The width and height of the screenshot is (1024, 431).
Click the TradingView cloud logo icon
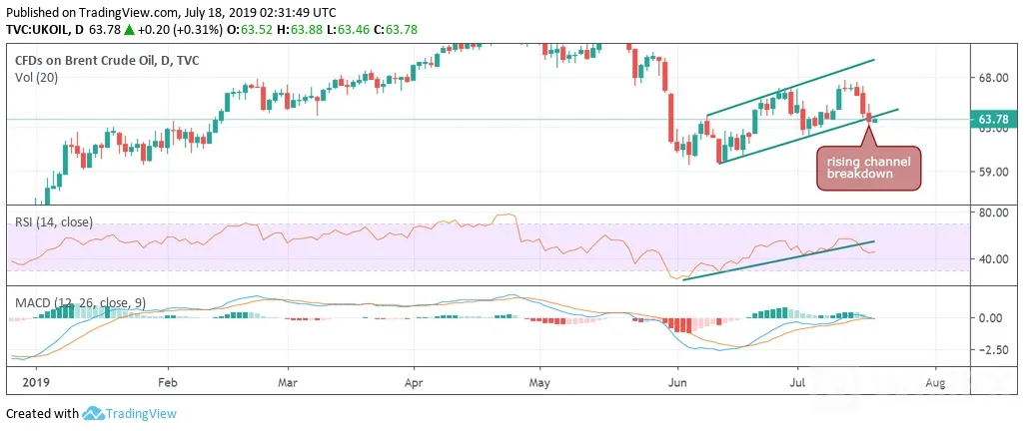pyautogui.click(x=93, y=413)
